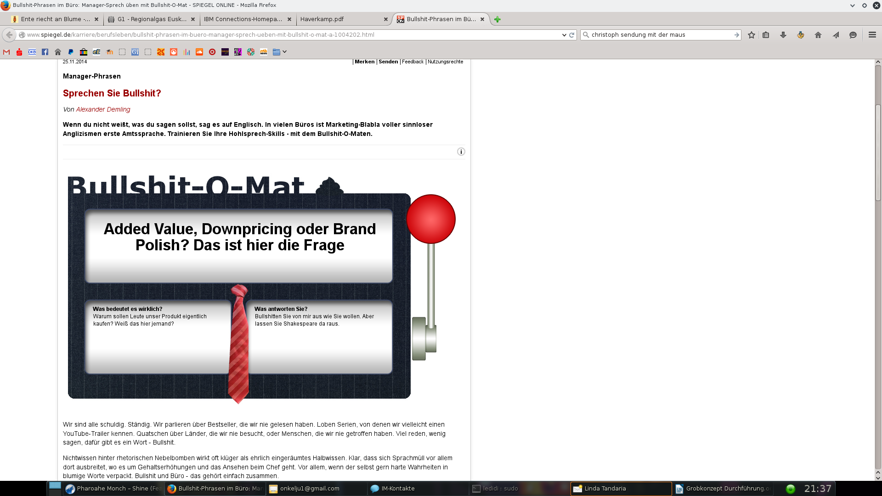Click the green status tray icon
Image resolution: width=882 pixels, height=496 pixels.
(791, 489)
